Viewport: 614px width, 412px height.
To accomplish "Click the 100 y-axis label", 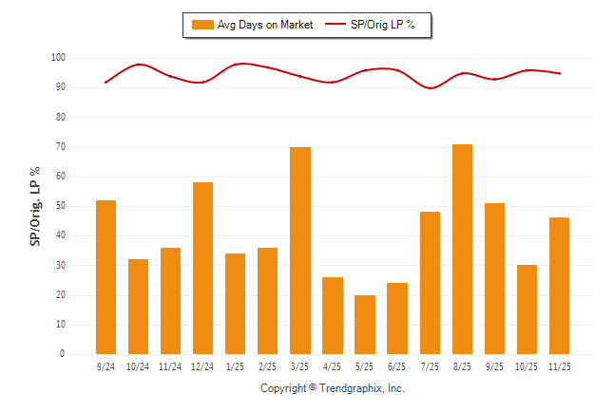I will [58, 58].
